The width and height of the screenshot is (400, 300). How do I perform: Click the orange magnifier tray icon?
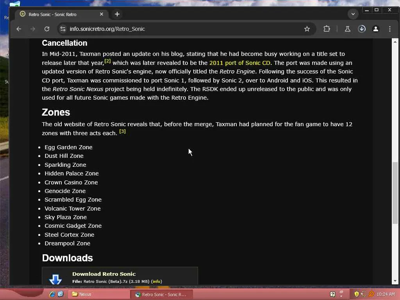371,295
